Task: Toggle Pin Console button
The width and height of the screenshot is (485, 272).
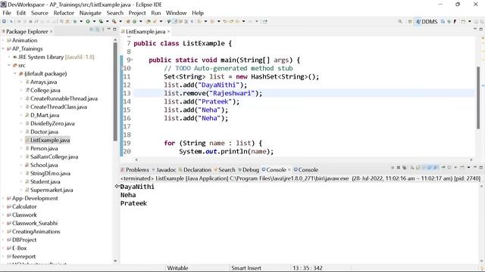Action: click(443, 168)
